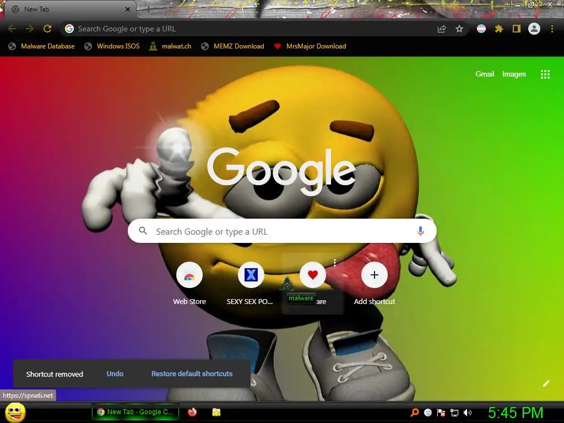
Task: Click the magnifier icon in search box
Action: click(x=143, y=231)
